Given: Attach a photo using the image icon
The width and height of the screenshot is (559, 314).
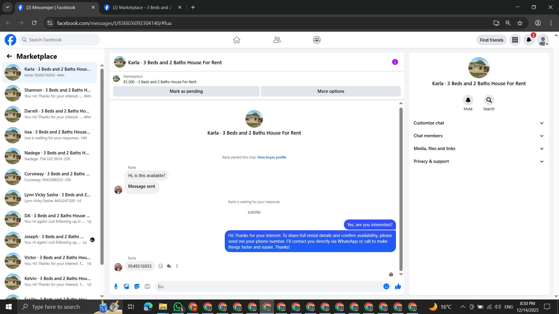Looking at the screenshot, I should click(x=126, y=286).
